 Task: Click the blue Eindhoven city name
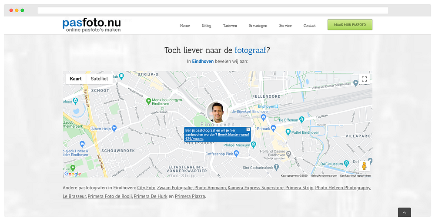coord(203,61)
